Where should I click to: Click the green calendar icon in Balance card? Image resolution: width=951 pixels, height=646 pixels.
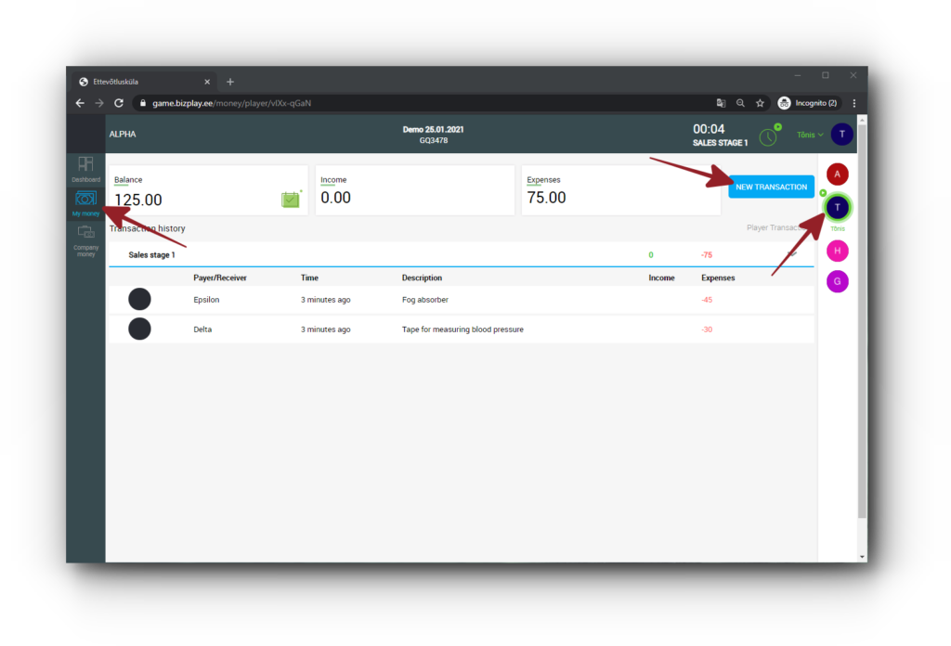tap(291, 199)
